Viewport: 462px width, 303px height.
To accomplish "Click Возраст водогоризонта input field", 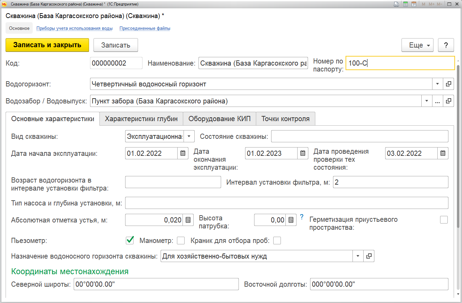I will tap(173, 182).
